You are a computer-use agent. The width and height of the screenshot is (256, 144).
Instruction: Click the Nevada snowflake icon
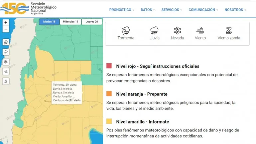coord(177,31)
